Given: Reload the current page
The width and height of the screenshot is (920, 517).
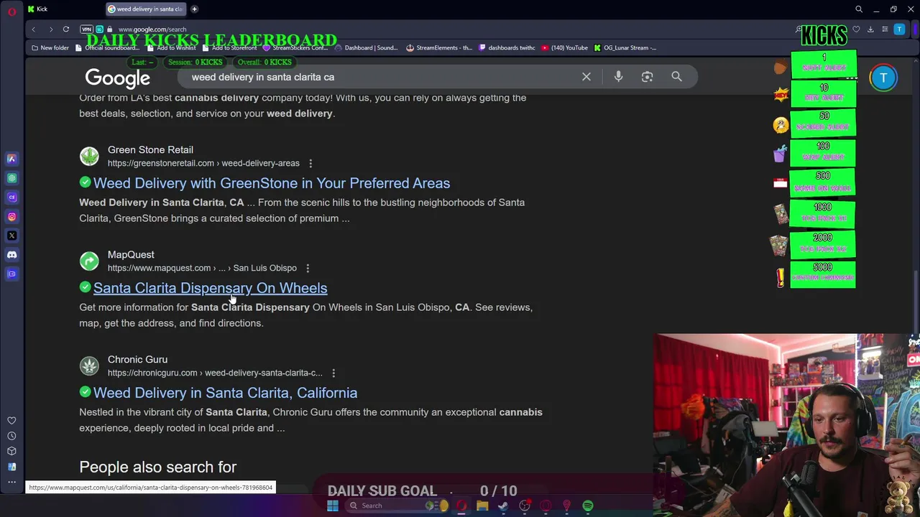Looking at the screenshot, I should (65, 29).
